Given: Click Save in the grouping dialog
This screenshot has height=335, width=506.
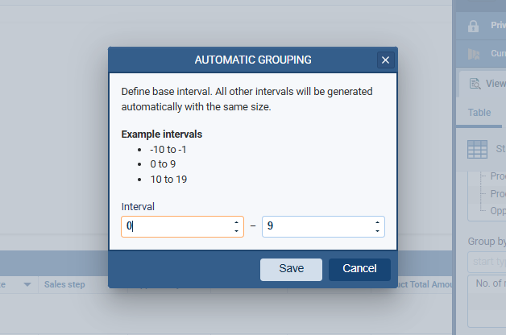Looking at the screenshot, I should (291, 269).
